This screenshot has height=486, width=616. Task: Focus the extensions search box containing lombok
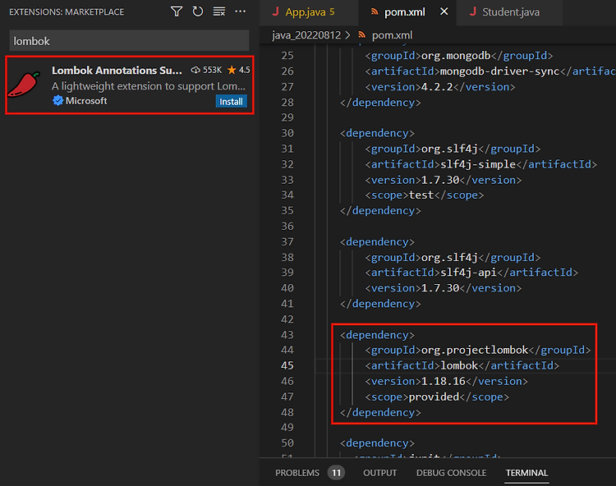click(129, 41)
